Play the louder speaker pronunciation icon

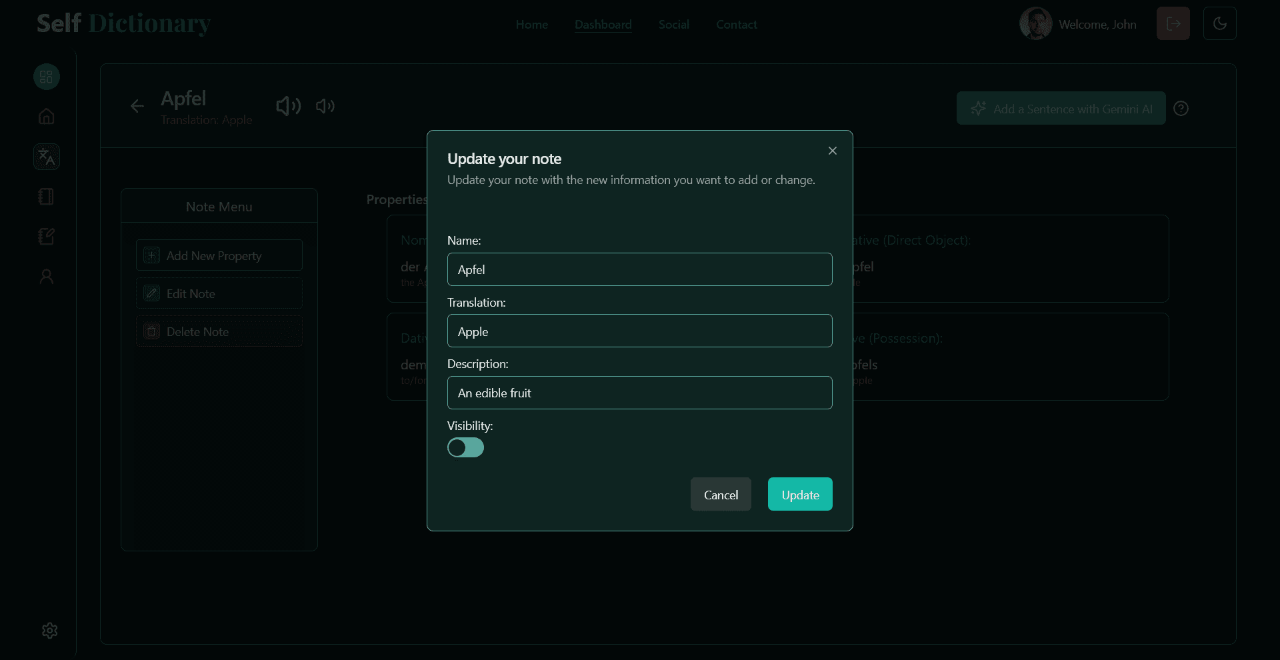tap(288, 106)
